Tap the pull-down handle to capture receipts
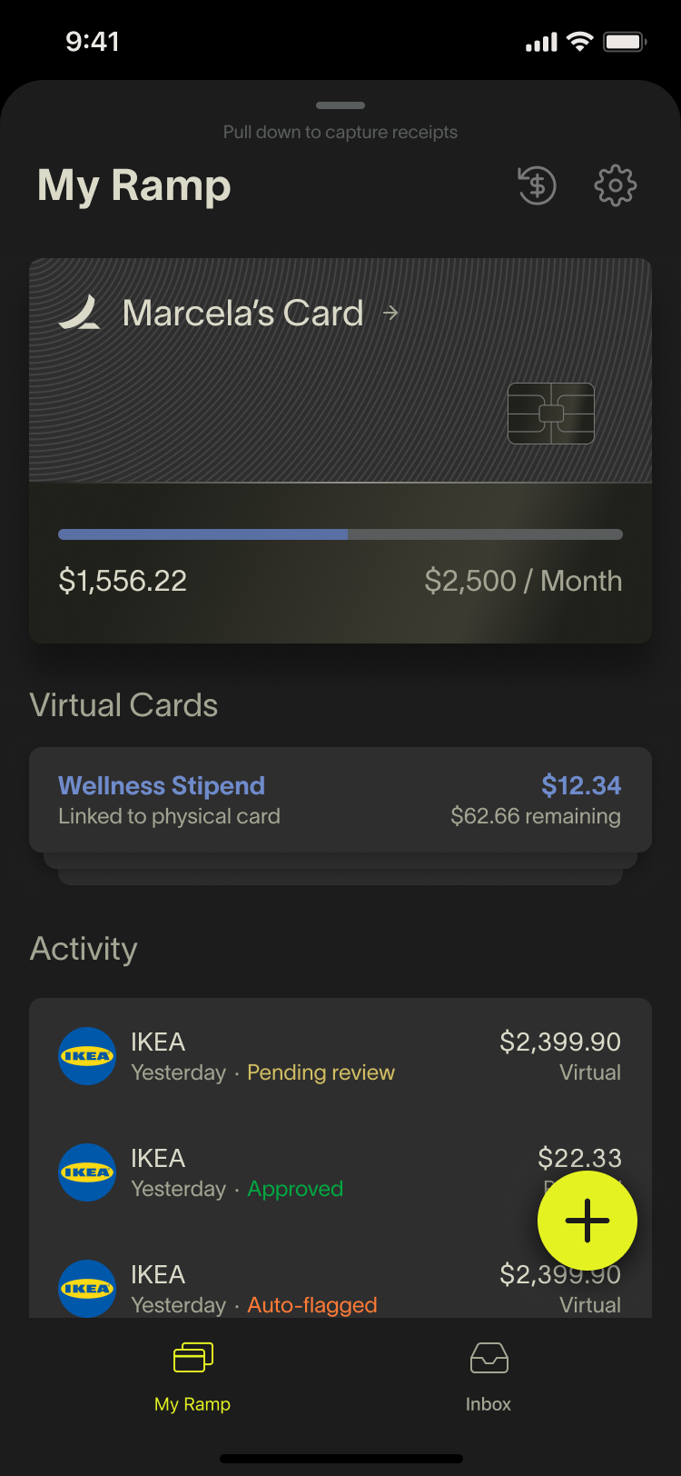 point(340,106)
